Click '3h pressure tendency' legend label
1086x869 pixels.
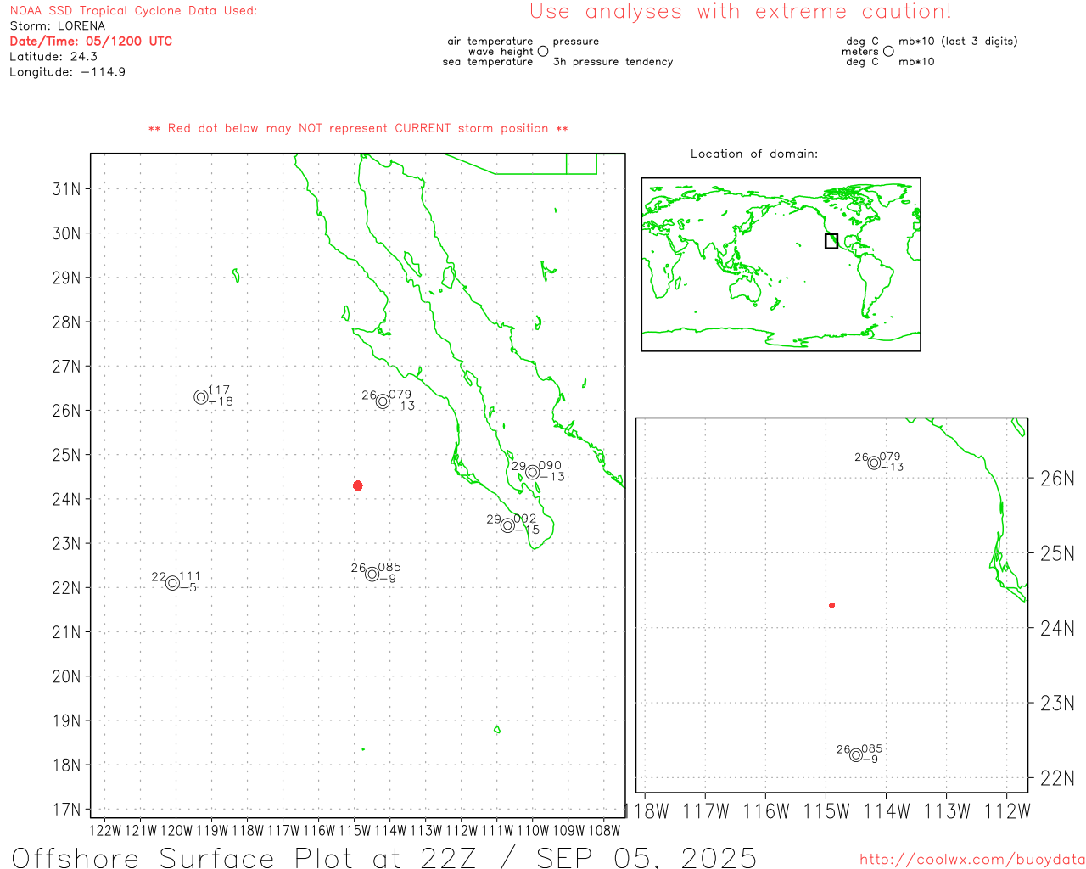pos(613,62)
